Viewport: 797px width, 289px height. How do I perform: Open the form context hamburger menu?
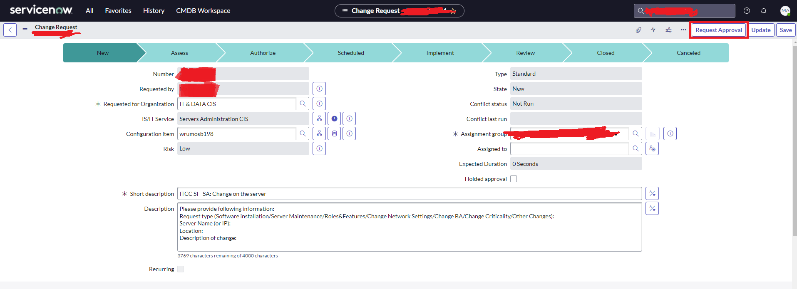(x=25, y=30)
